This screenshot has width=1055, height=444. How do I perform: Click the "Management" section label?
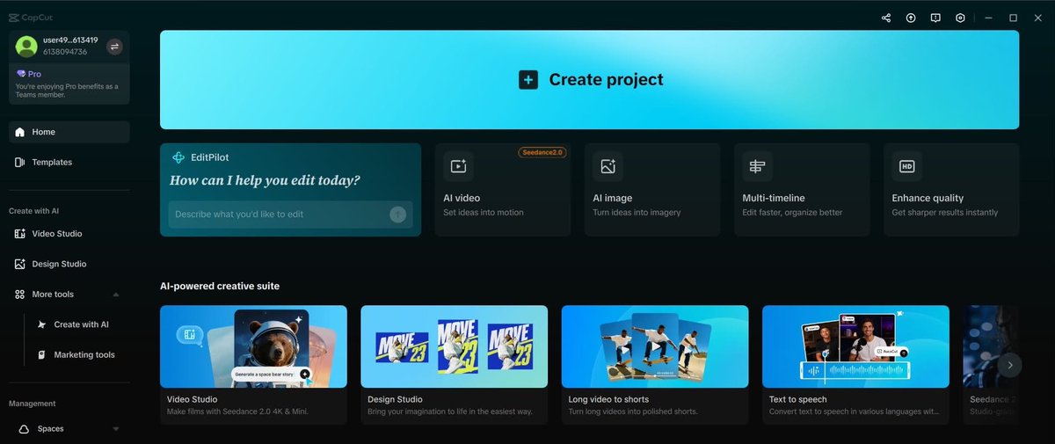click(33, 404)
